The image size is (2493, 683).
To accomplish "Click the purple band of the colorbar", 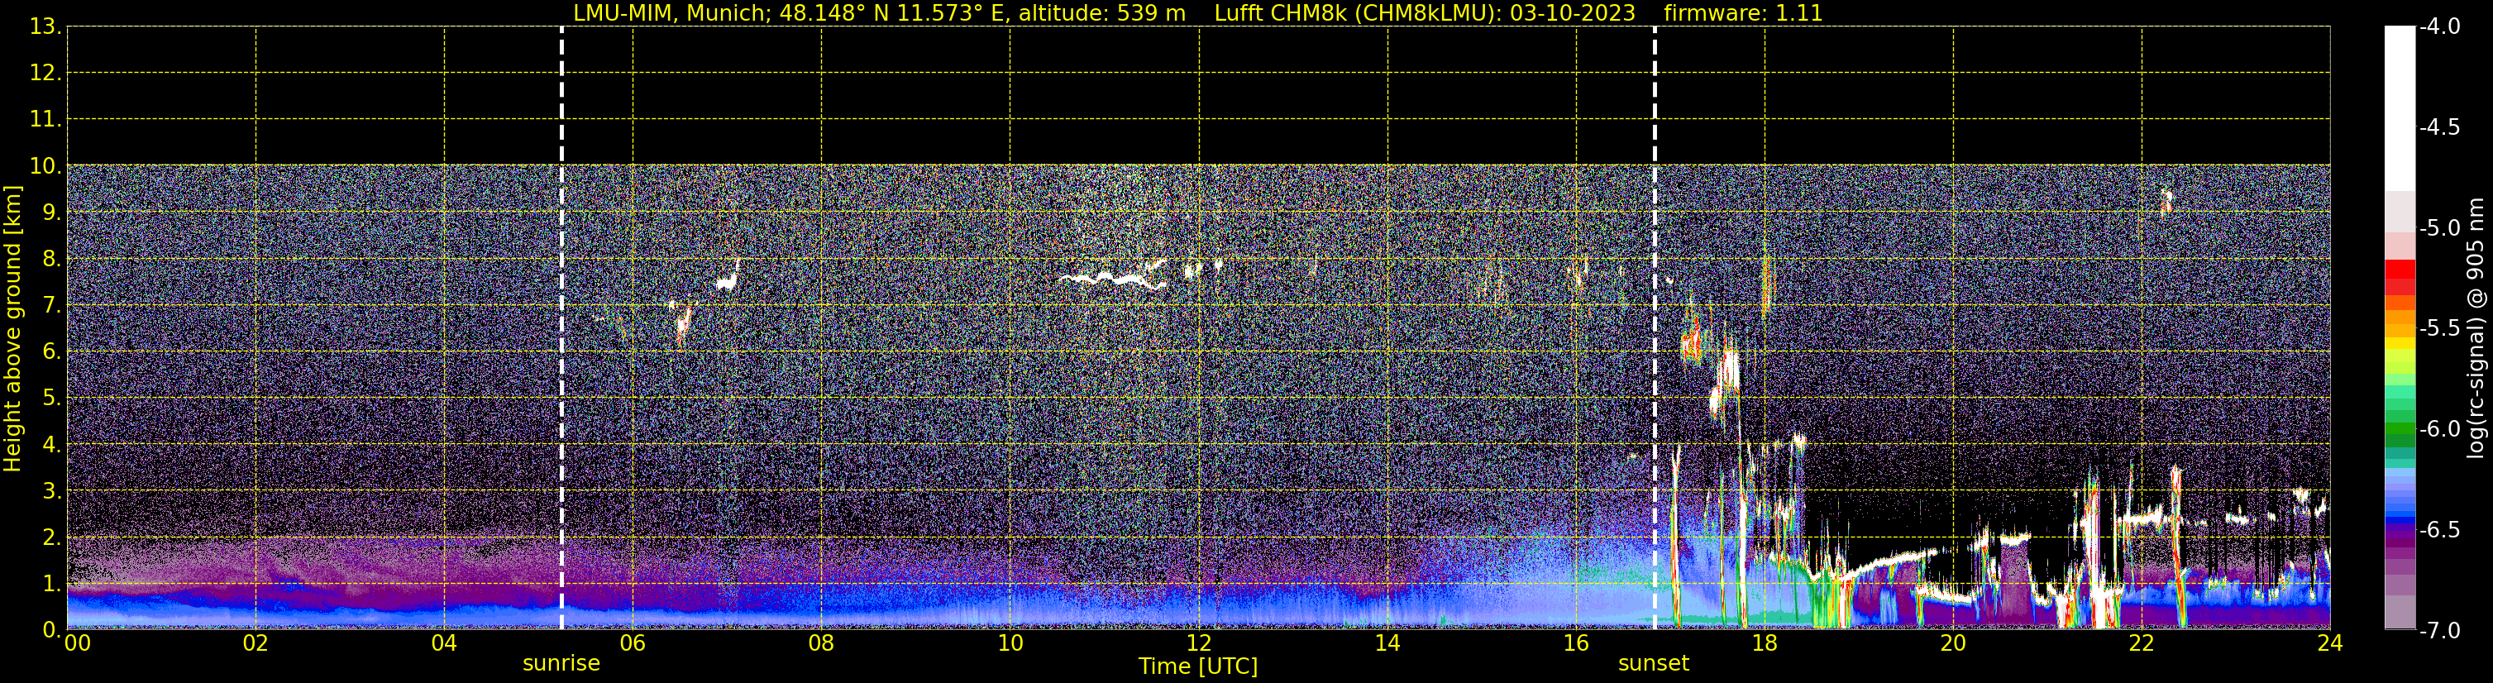I will coord(2400,542).
